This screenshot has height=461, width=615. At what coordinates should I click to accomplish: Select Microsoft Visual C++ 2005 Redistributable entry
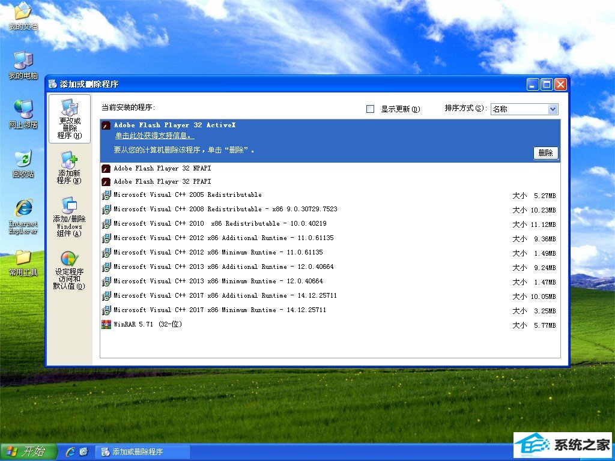pos(330,195)
